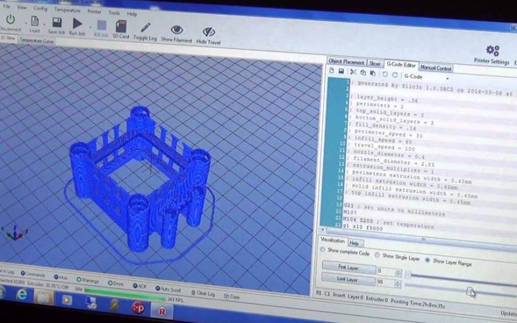Select Show Single Layer radio button

pos(377,255)
